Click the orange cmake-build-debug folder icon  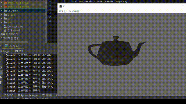click(5, 3)
